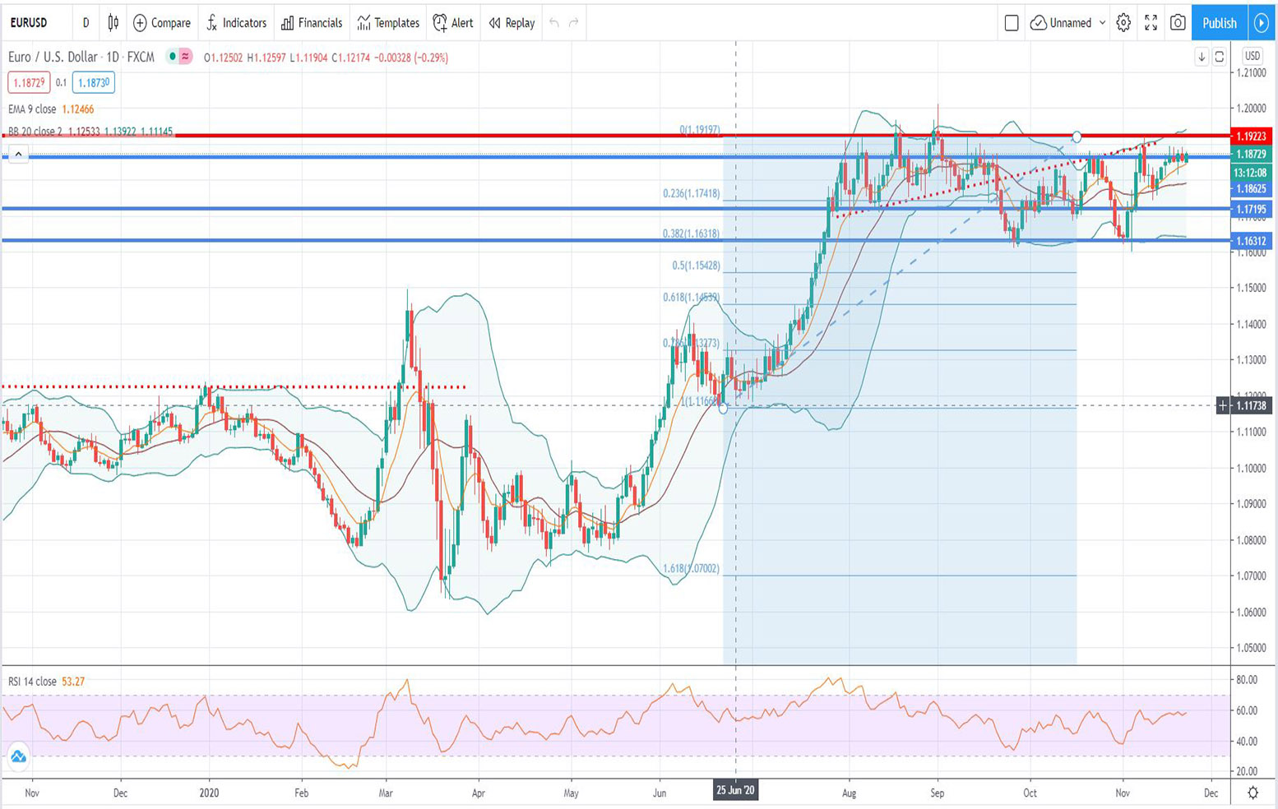The height and width of the screenshot is (809, 1278).
Task: Click the red sell price 1.18729 button
Action: [29, 82]
